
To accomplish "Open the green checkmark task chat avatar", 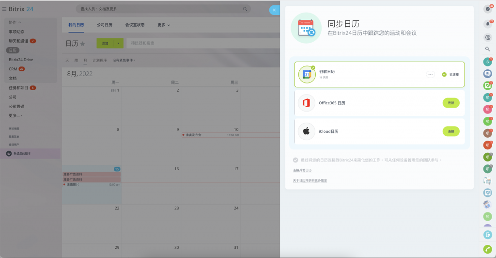I will coord(487,85).
